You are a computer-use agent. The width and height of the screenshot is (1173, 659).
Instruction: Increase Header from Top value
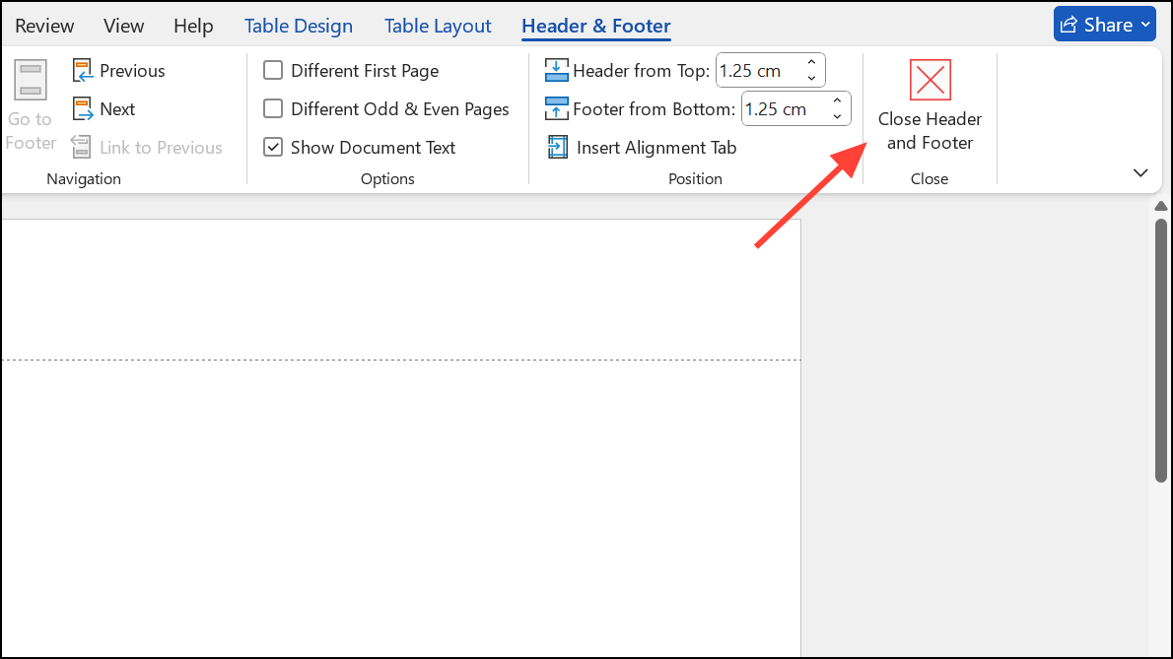[x=811, y=63]
